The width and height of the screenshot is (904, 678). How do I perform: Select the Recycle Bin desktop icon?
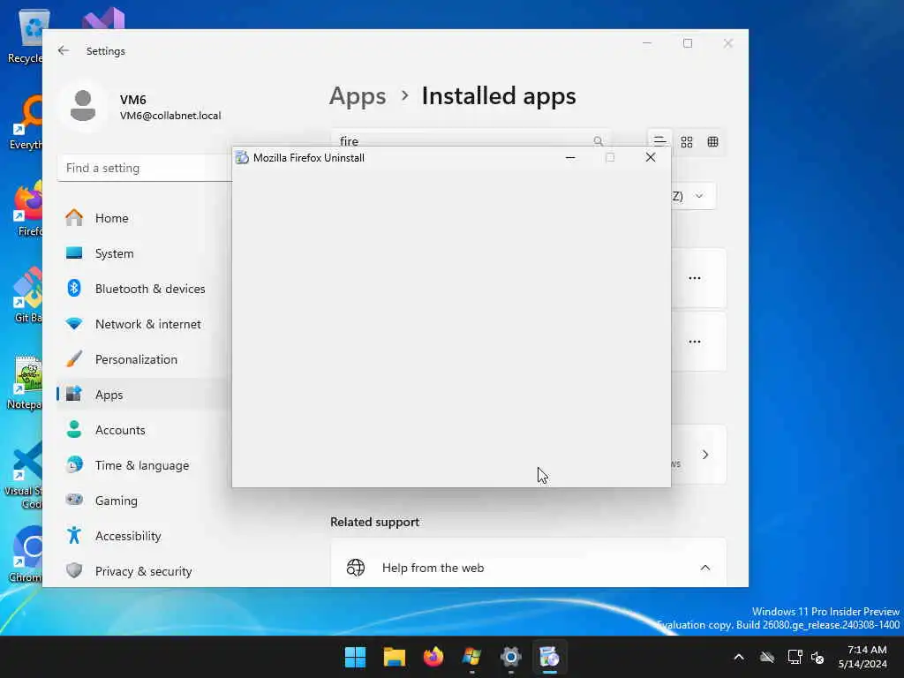point(26,35)
